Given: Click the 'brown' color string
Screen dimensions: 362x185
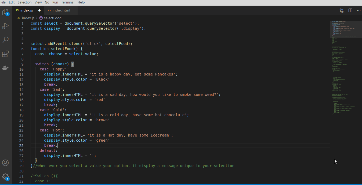Looking at the screenshot, I should [x=102, y=120].
